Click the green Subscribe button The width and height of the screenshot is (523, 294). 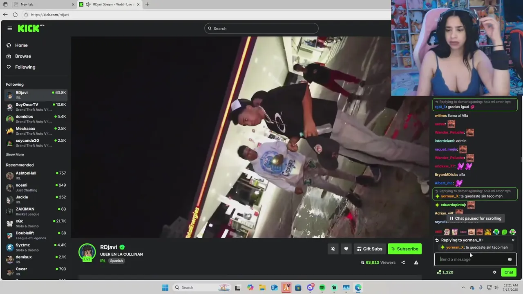(405, 249)
